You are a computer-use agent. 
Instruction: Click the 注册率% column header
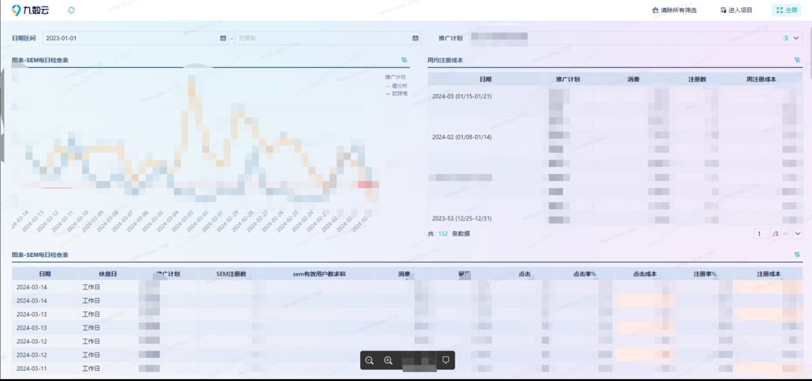coord(705,274)
